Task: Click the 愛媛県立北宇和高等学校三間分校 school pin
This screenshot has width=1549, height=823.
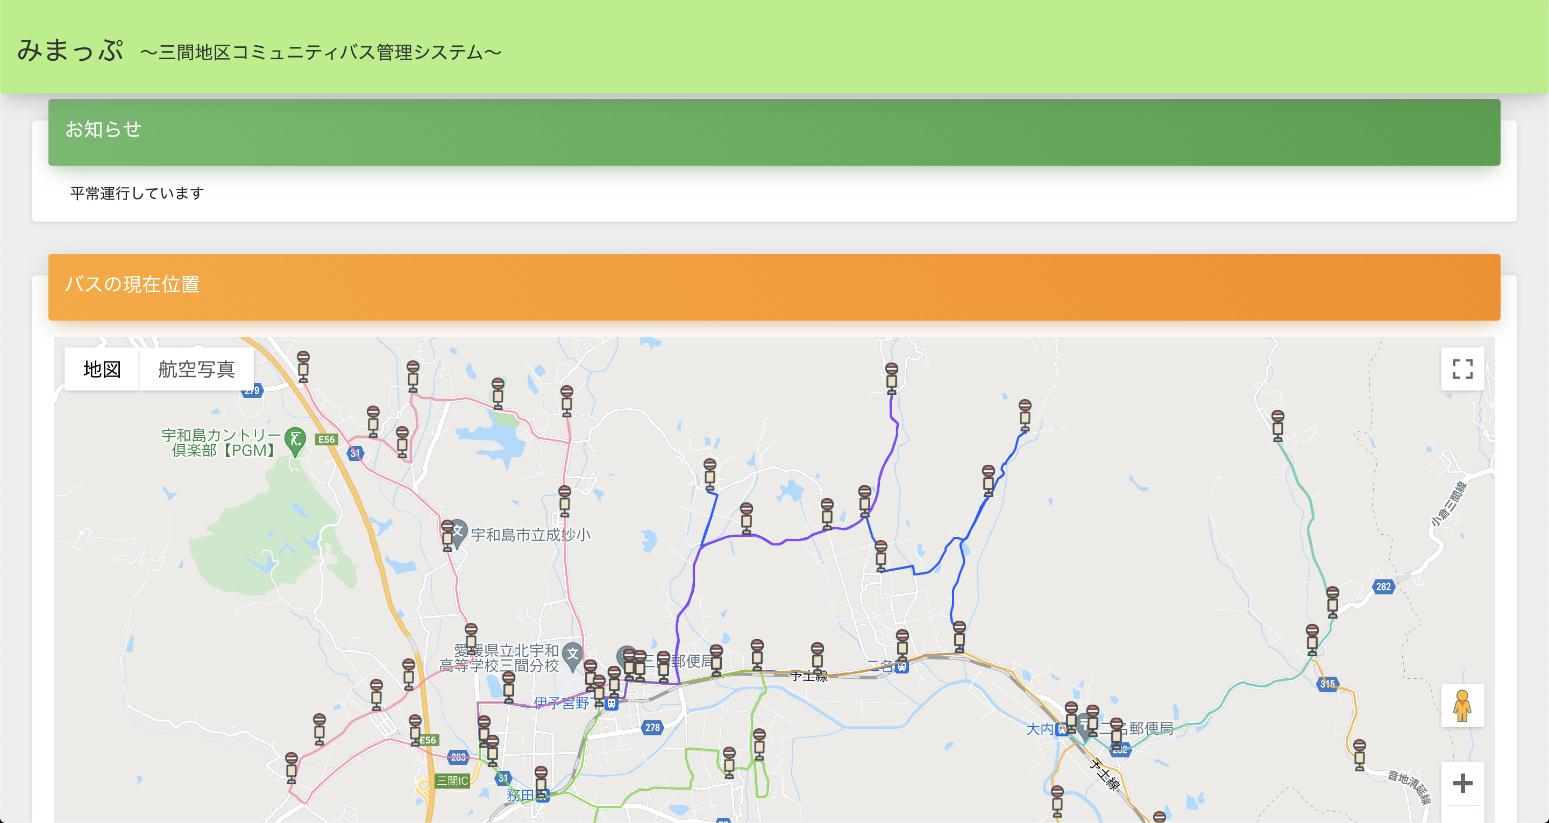Action: (x=572, y=656)
